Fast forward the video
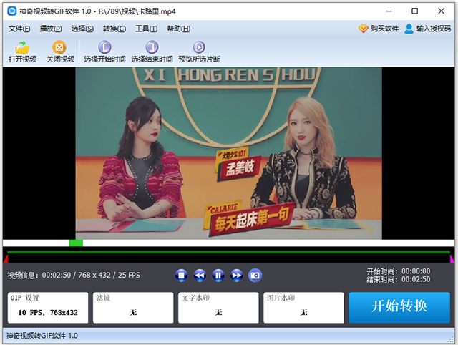The height and width of the screenshot is (345, 458). pyautogui.click(x=236, y=276)
